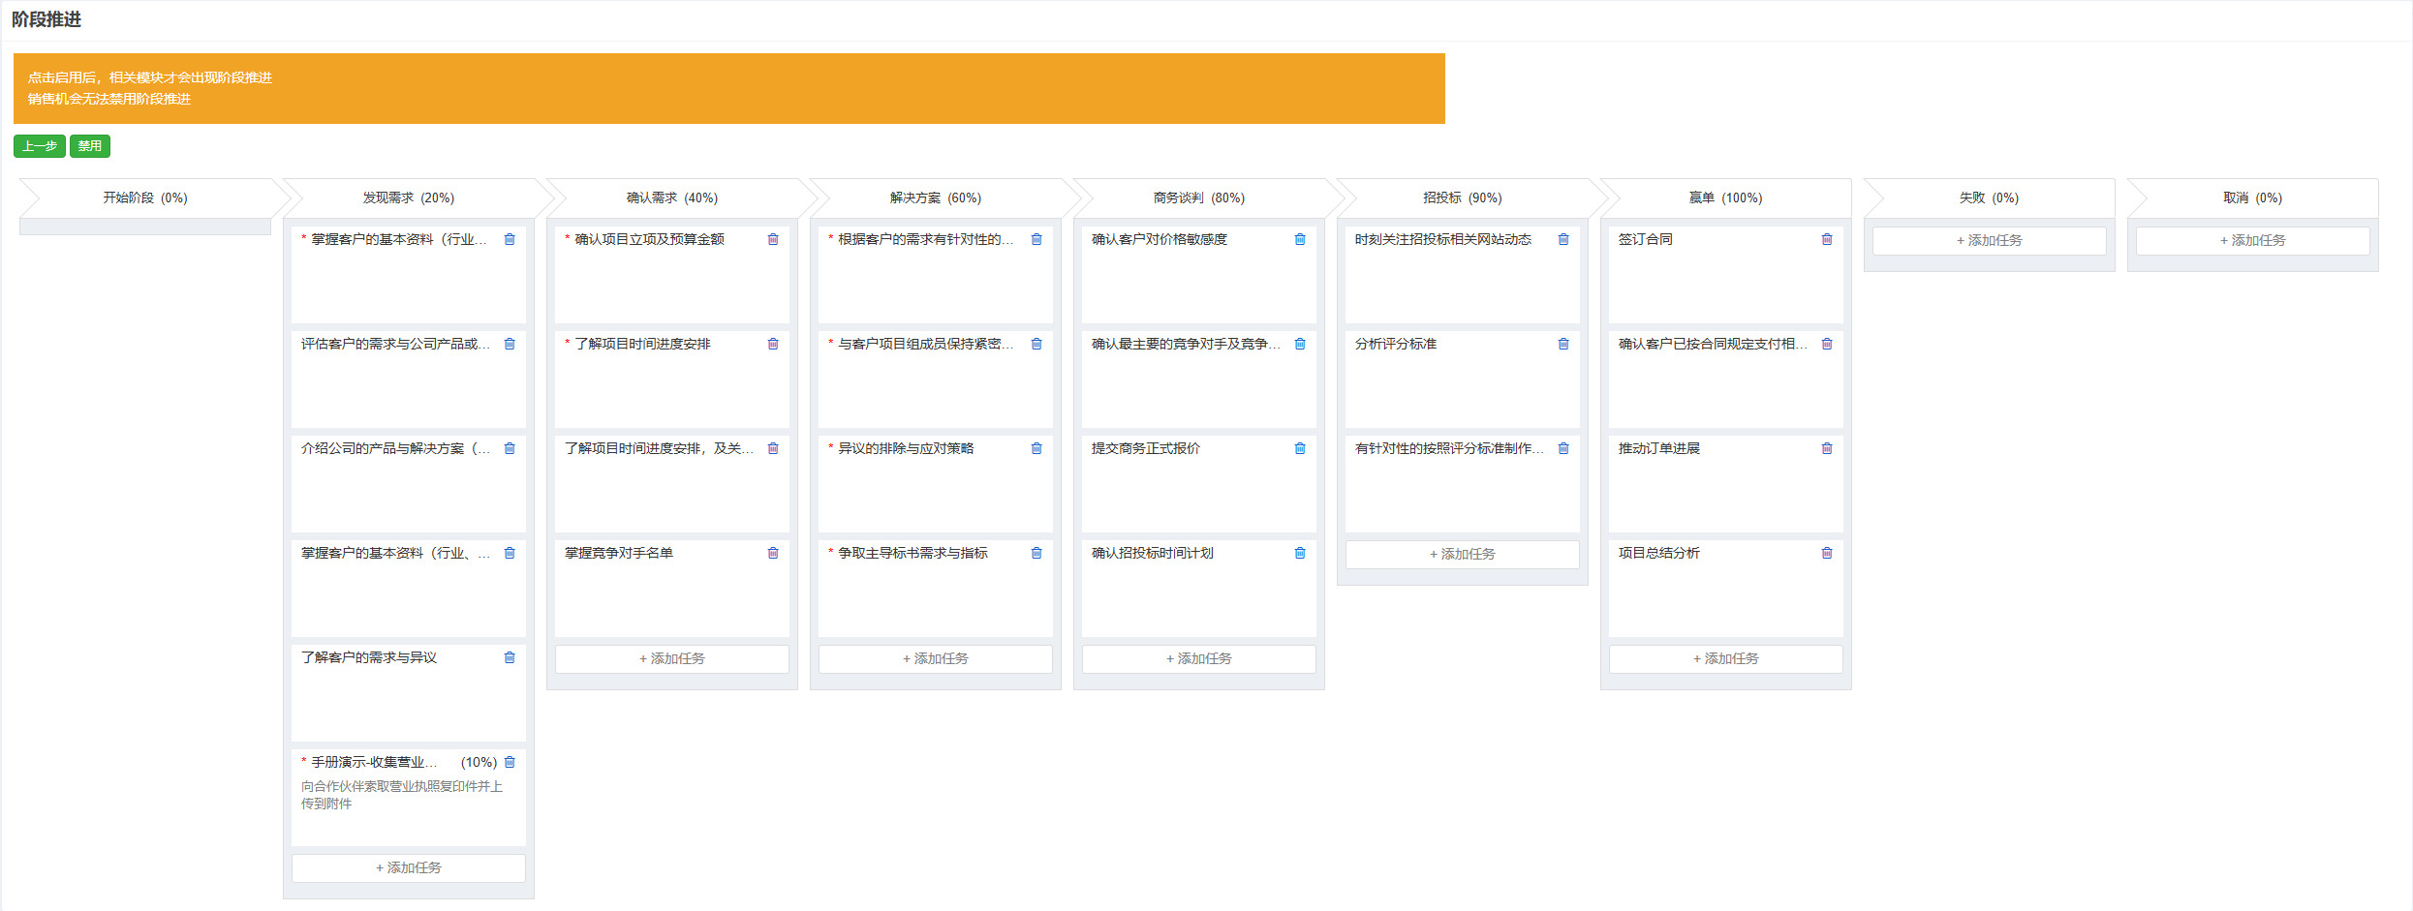Delete the 确认最主要的竞争对手及竞争 task
This screenshot has width=2413, height=911.
point(1300,344)
